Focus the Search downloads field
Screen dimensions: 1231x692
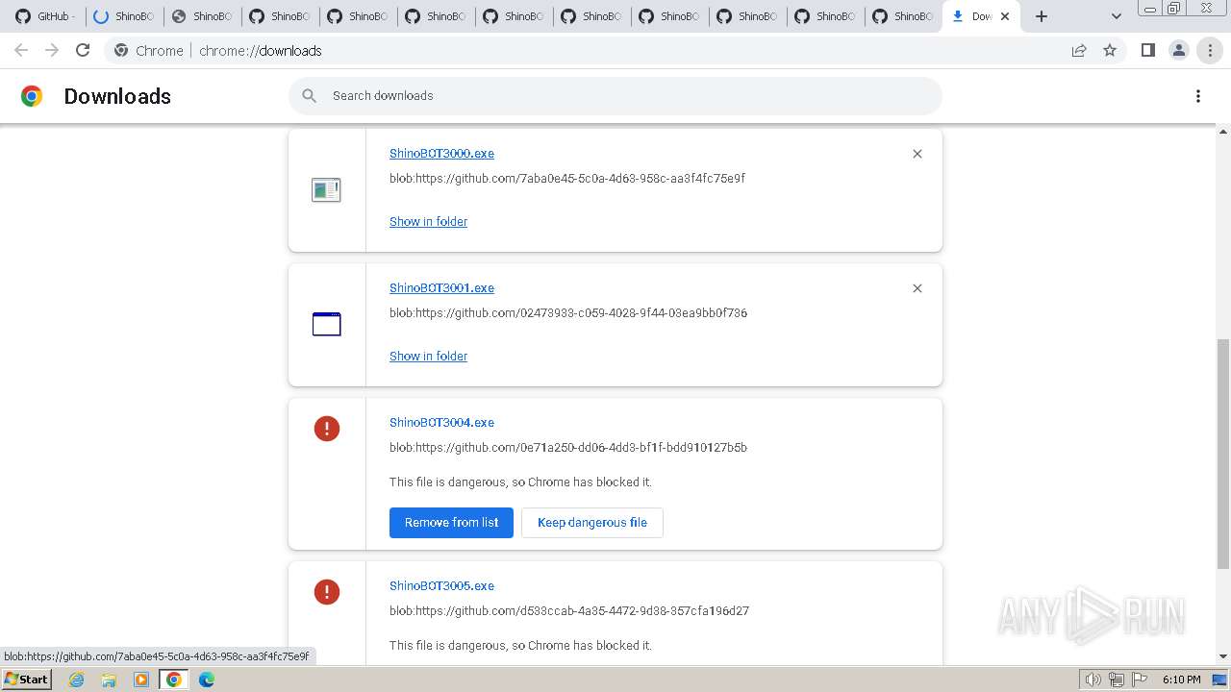[x=615, y=96]
